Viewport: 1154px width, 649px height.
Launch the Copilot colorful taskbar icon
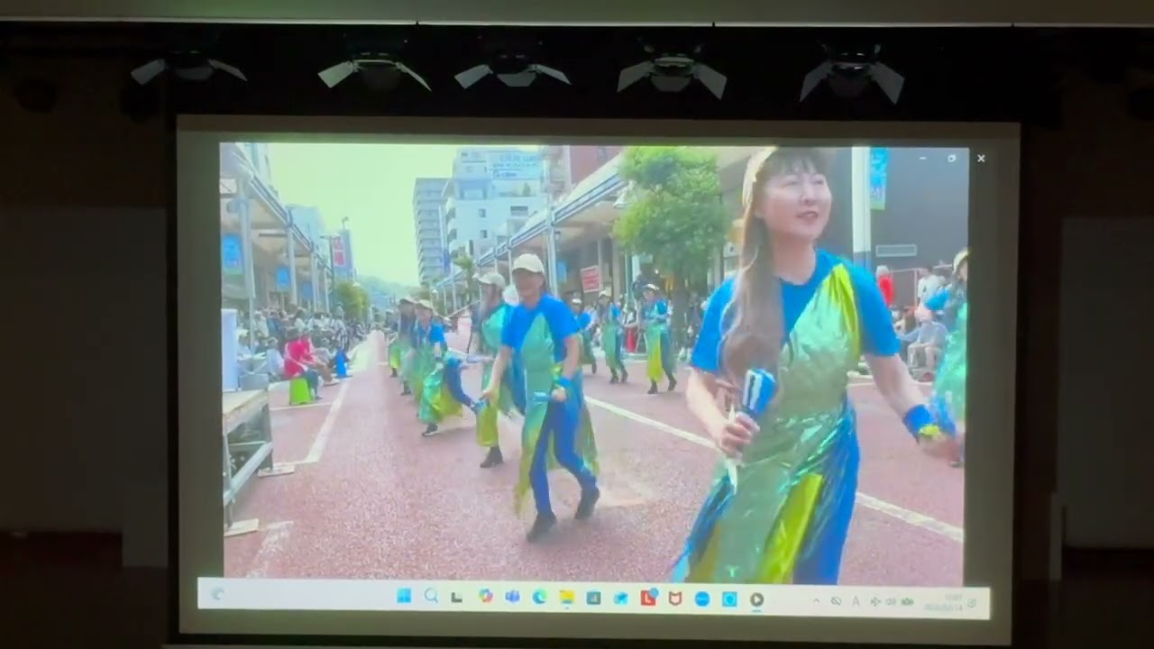(486, 596)
